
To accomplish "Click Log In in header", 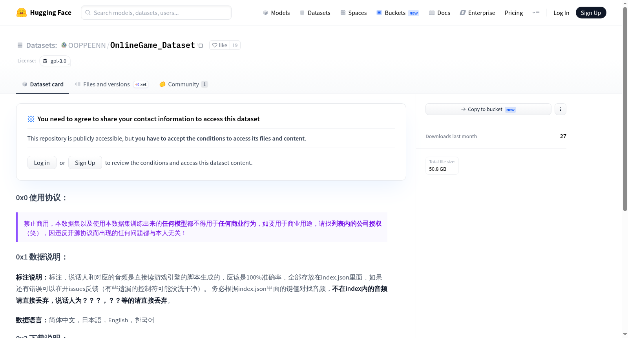I will (x=561, y=13).
